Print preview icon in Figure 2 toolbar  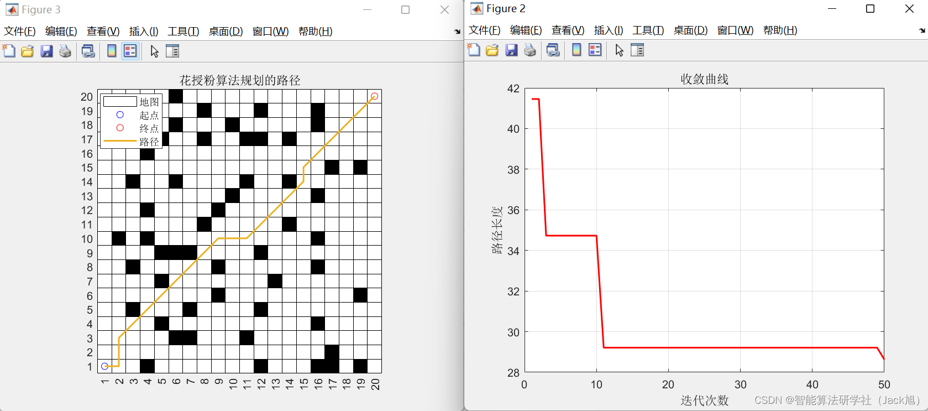(x=553, y=50)
